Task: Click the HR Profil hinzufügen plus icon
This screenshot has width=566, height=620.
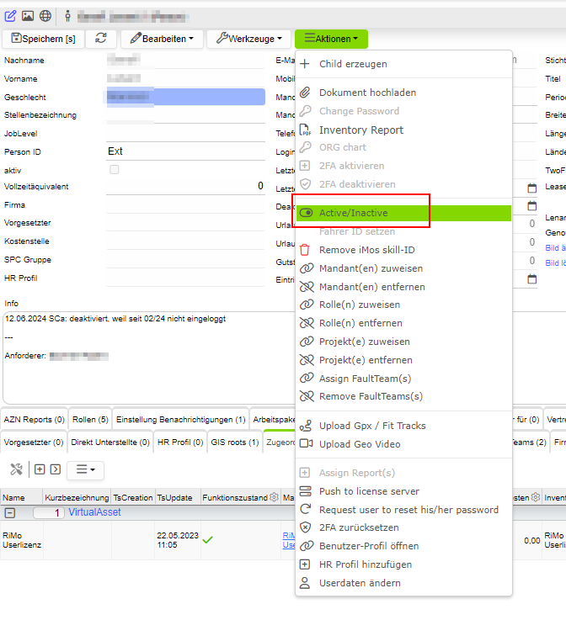Action: 305,564
